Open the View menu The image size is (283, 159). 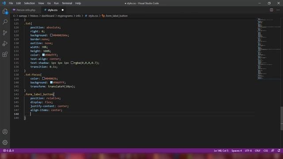(x=41, y=3)
